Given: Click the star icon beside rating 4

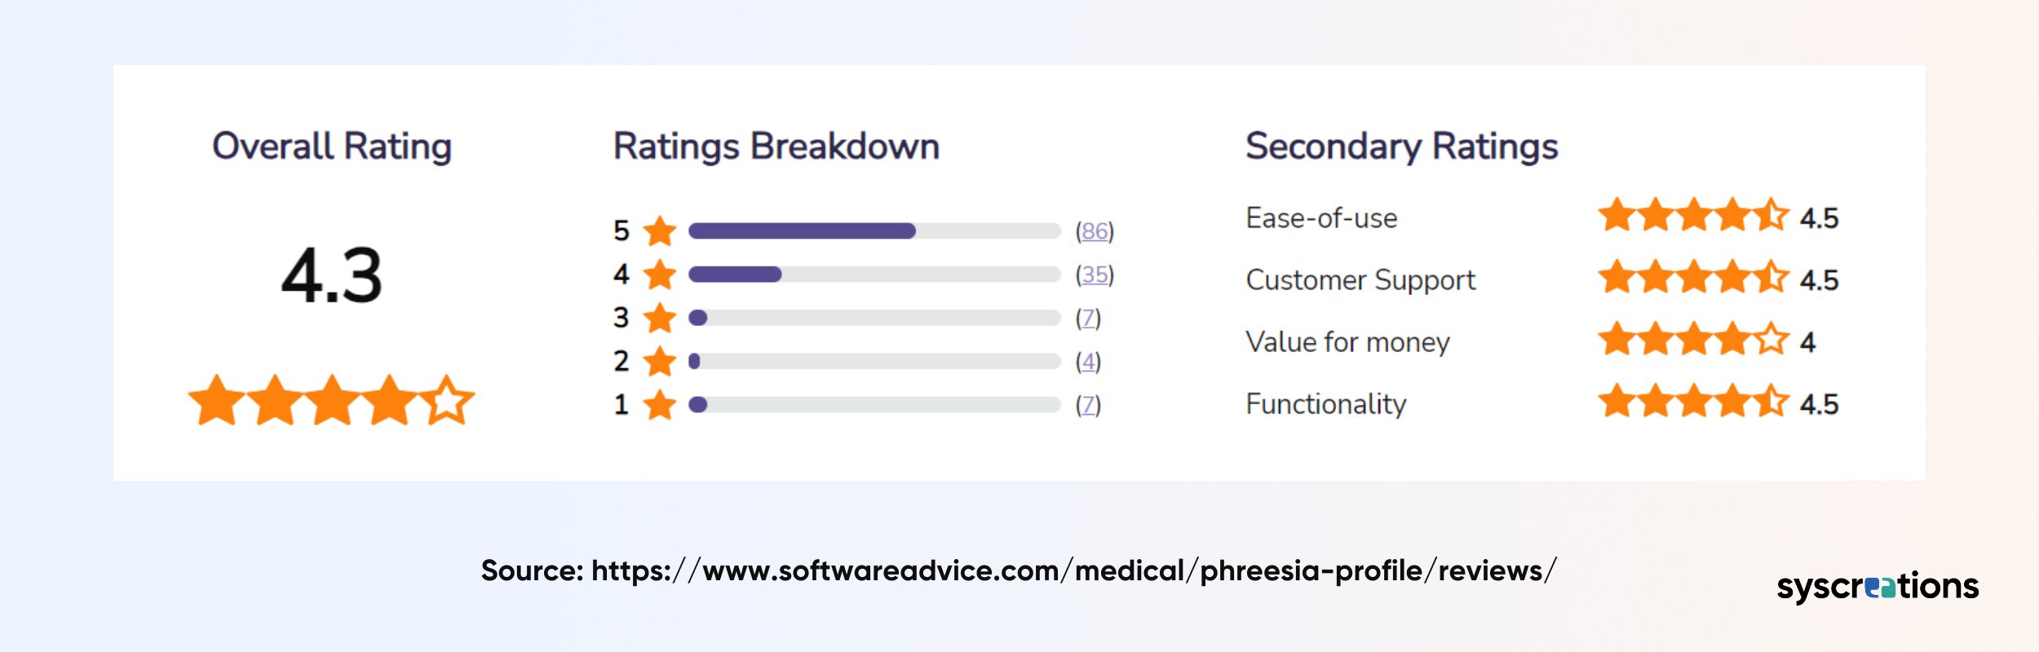Looking at the screenshot, I should click(660, 274).
